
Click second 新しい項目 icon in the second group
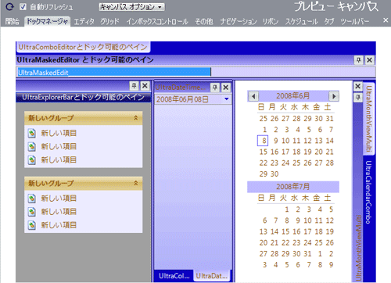tap(32, 212)
